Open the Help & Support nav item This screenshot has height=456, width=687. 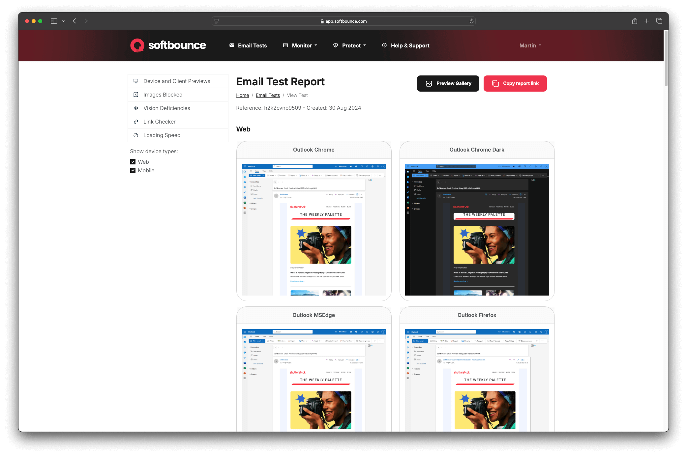click(x=406, y=45)
